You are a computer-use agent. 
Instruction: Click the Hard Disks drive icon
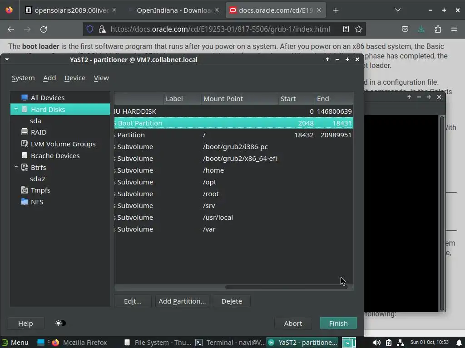tap(25, 110)
